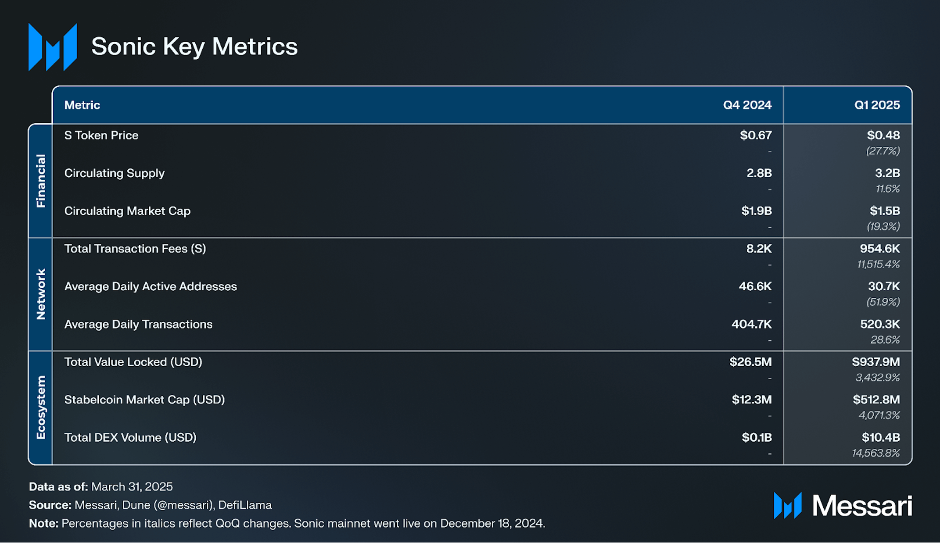Click the Average Daily Transactions label
The height and width of the screenshot is (543, 940).
pyautogui.click(x=138, y=324)
